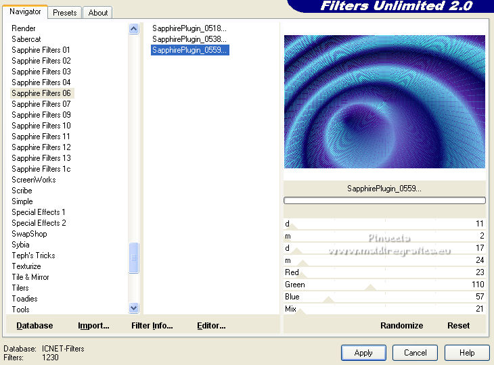This screenshot has height=365, width=494.
Task: Click the category list scroll up arrow
Action: coord(134,29)
